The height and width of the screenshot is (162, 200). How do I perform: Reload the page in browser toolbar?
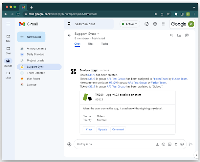point(18,14)
